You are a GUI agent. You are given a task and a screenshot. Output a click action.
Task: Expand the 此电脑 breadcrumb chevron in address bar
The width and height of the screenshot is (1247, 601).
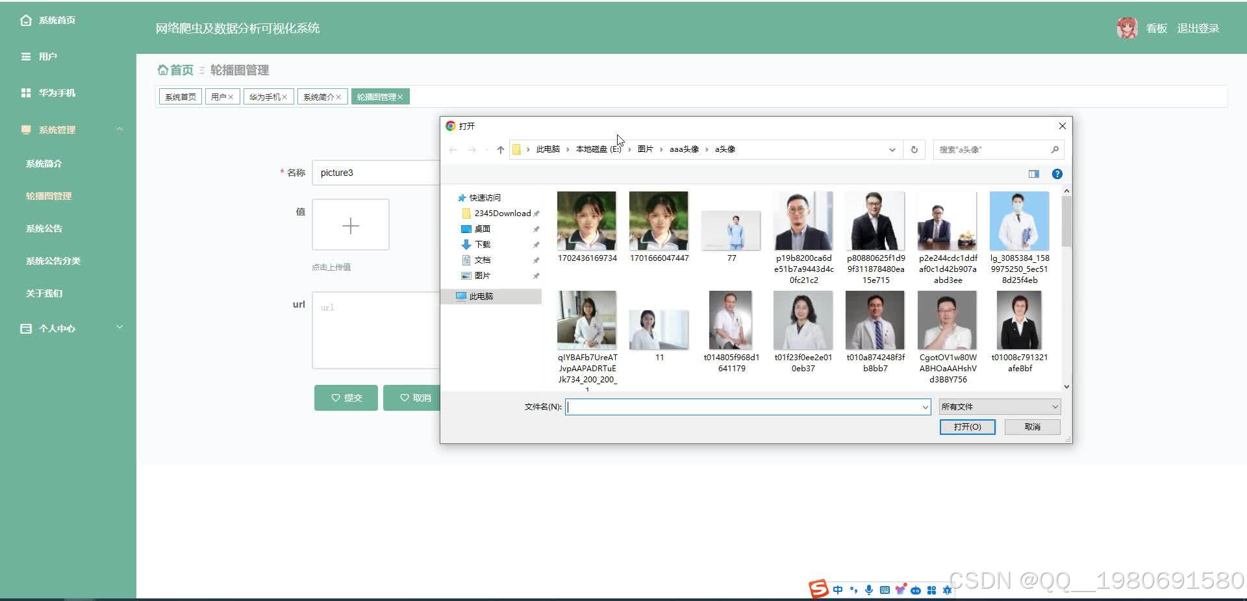tap(568, 149)
